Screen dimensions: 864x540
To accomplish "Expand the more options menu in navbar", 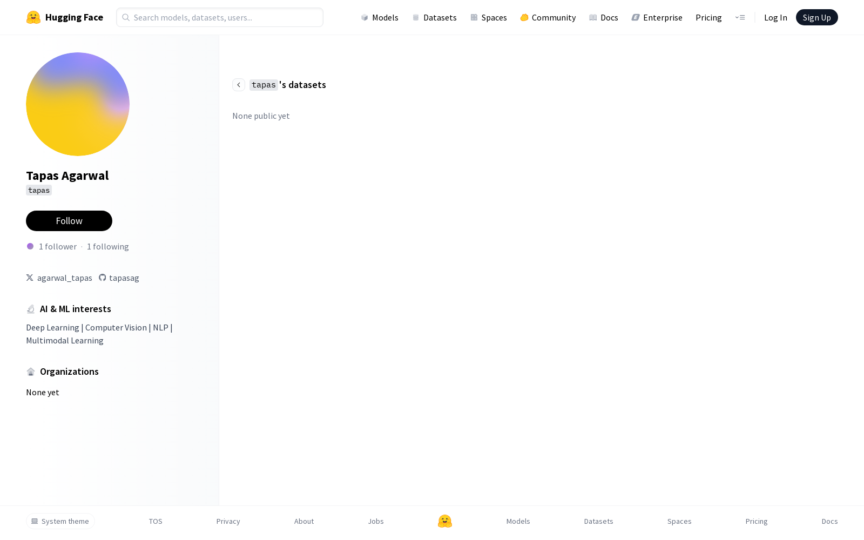I will [740, 17].
